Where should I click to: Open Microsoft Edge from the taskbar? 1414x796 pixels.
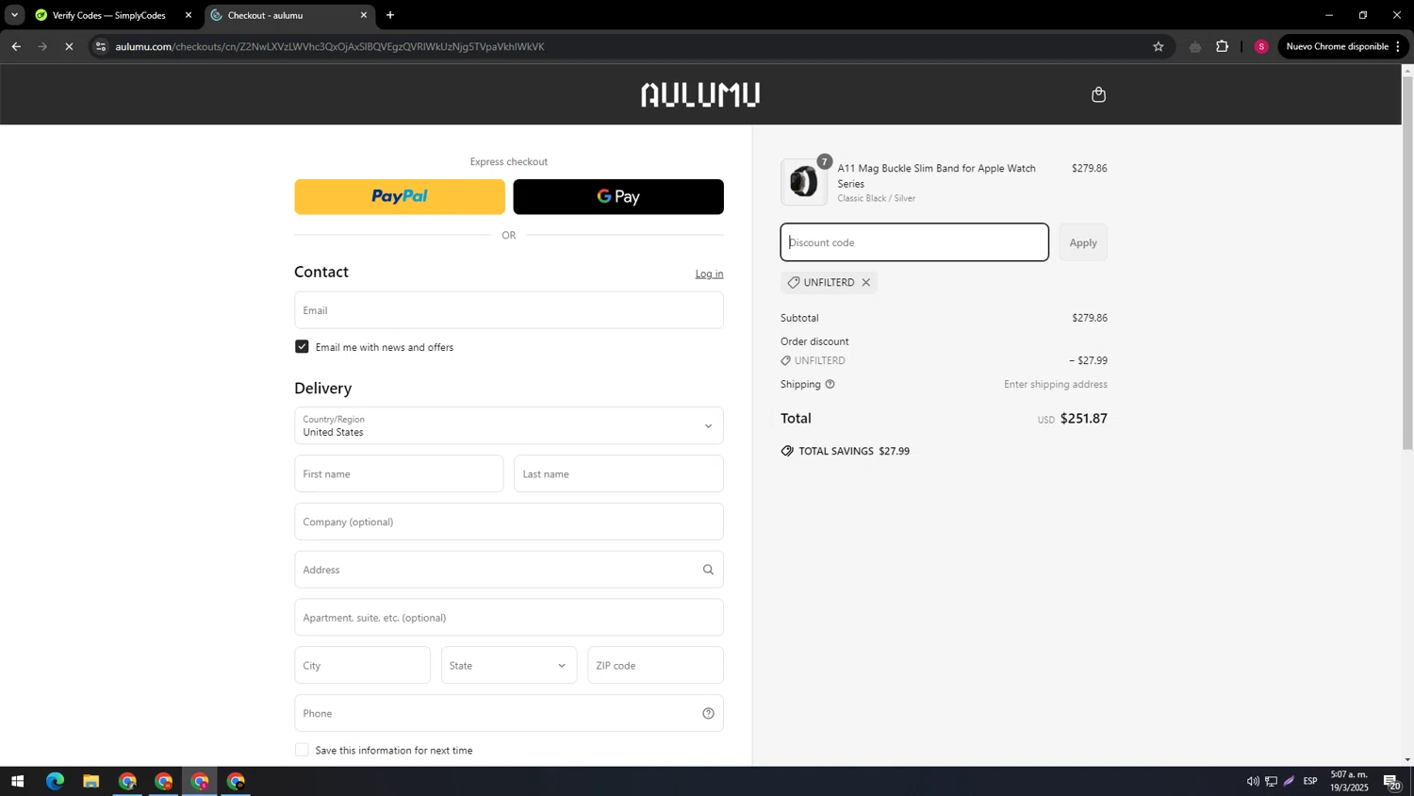tap(55, 782)
